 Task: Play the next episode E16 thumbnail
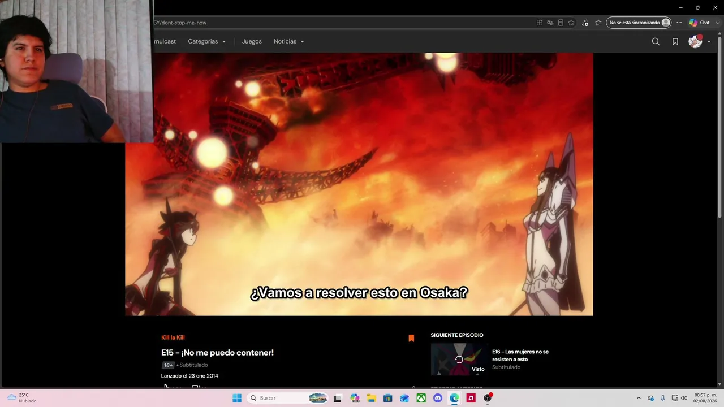click(x=459, y=360)
